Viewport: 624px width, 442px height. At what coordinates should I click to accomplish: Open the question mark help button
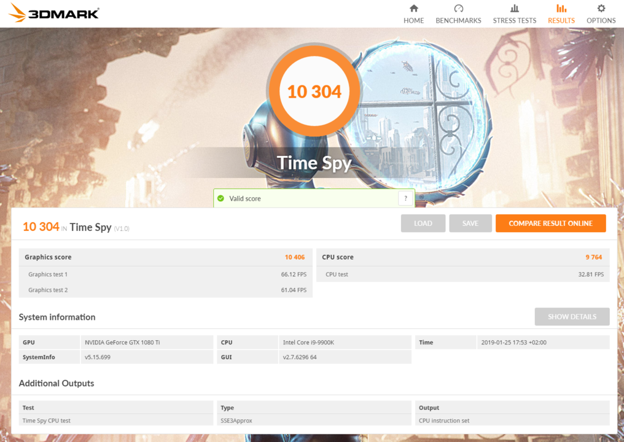tap(405, 198)
